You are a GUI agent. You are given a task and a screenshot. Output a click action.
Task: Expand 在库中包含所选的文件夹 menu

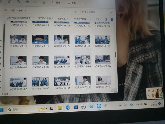click(x=19, y=18)
